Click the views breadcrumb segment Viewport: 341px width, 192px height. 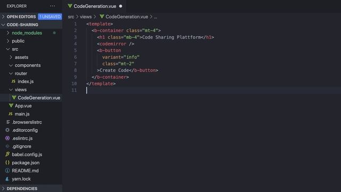(86, 17)
